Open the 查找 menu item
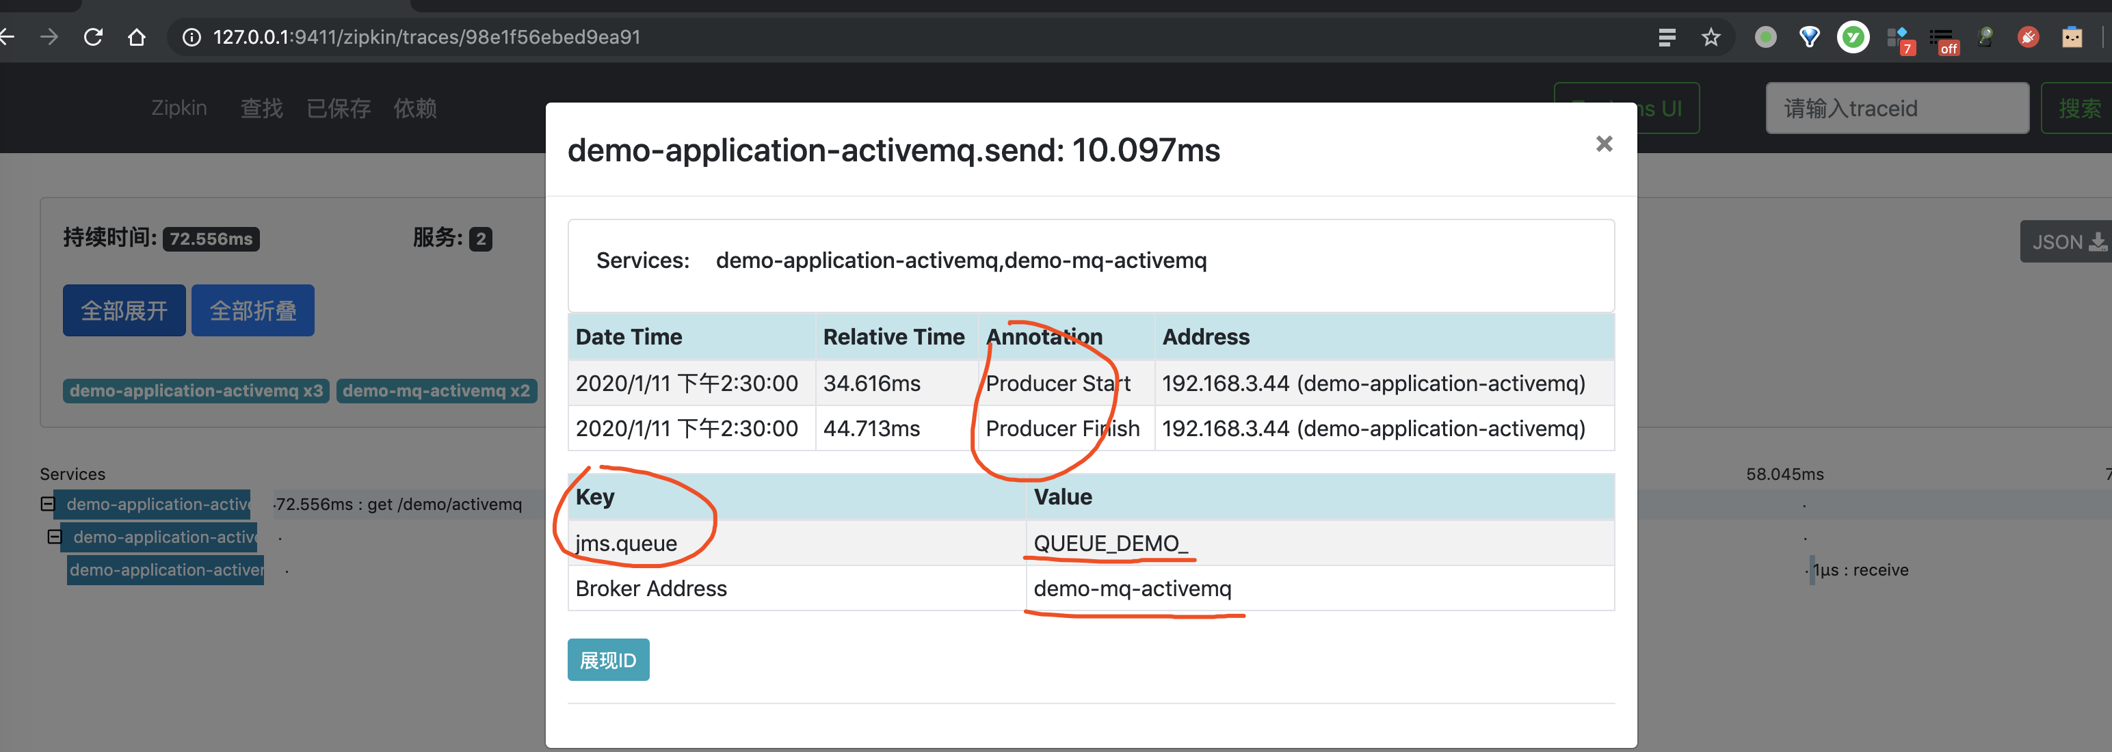 (261, 108)
